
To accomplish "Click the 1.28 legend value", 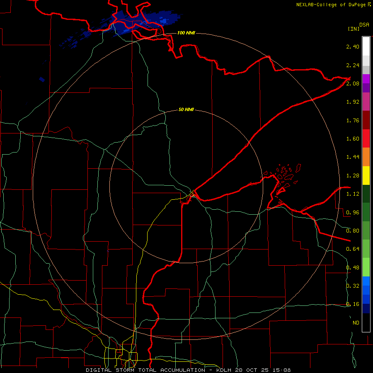I will (x=353, y=176).
